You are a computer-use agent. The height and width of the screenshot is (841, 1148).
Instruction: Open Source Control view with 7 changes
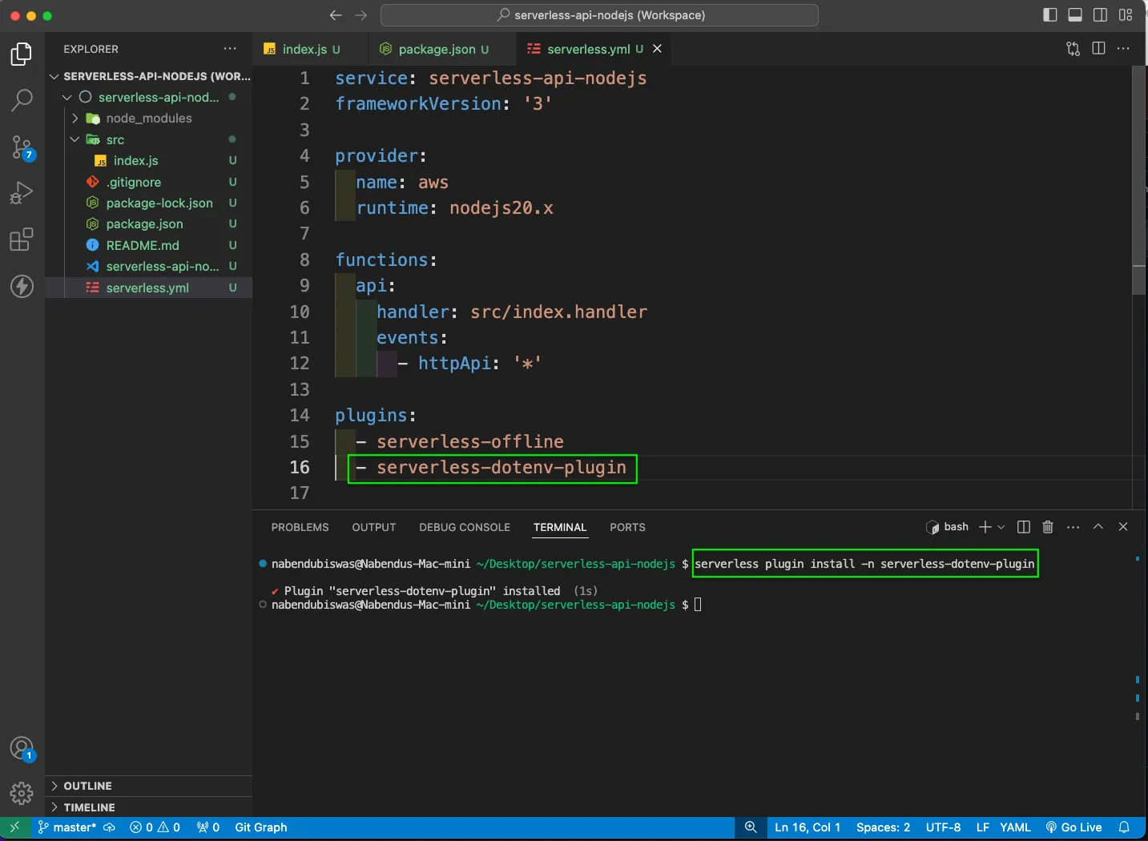22,147
